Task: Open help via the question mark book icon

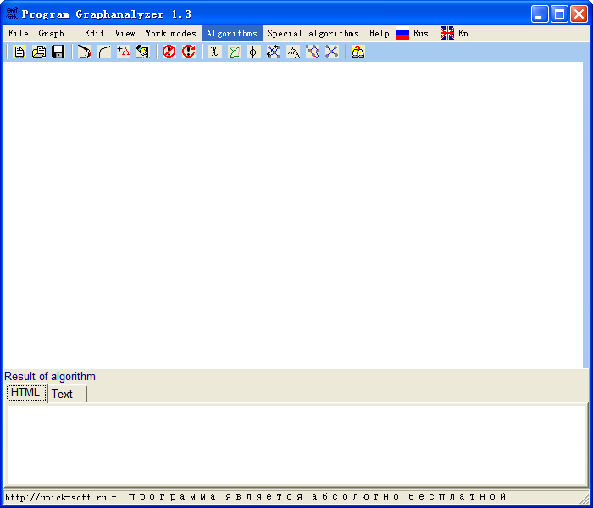Action: tap(357, 52)
